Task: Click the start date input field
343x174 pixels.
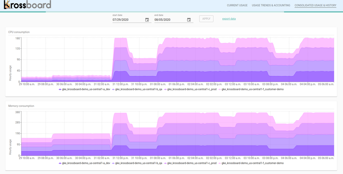Action: [x=127, y=20]
